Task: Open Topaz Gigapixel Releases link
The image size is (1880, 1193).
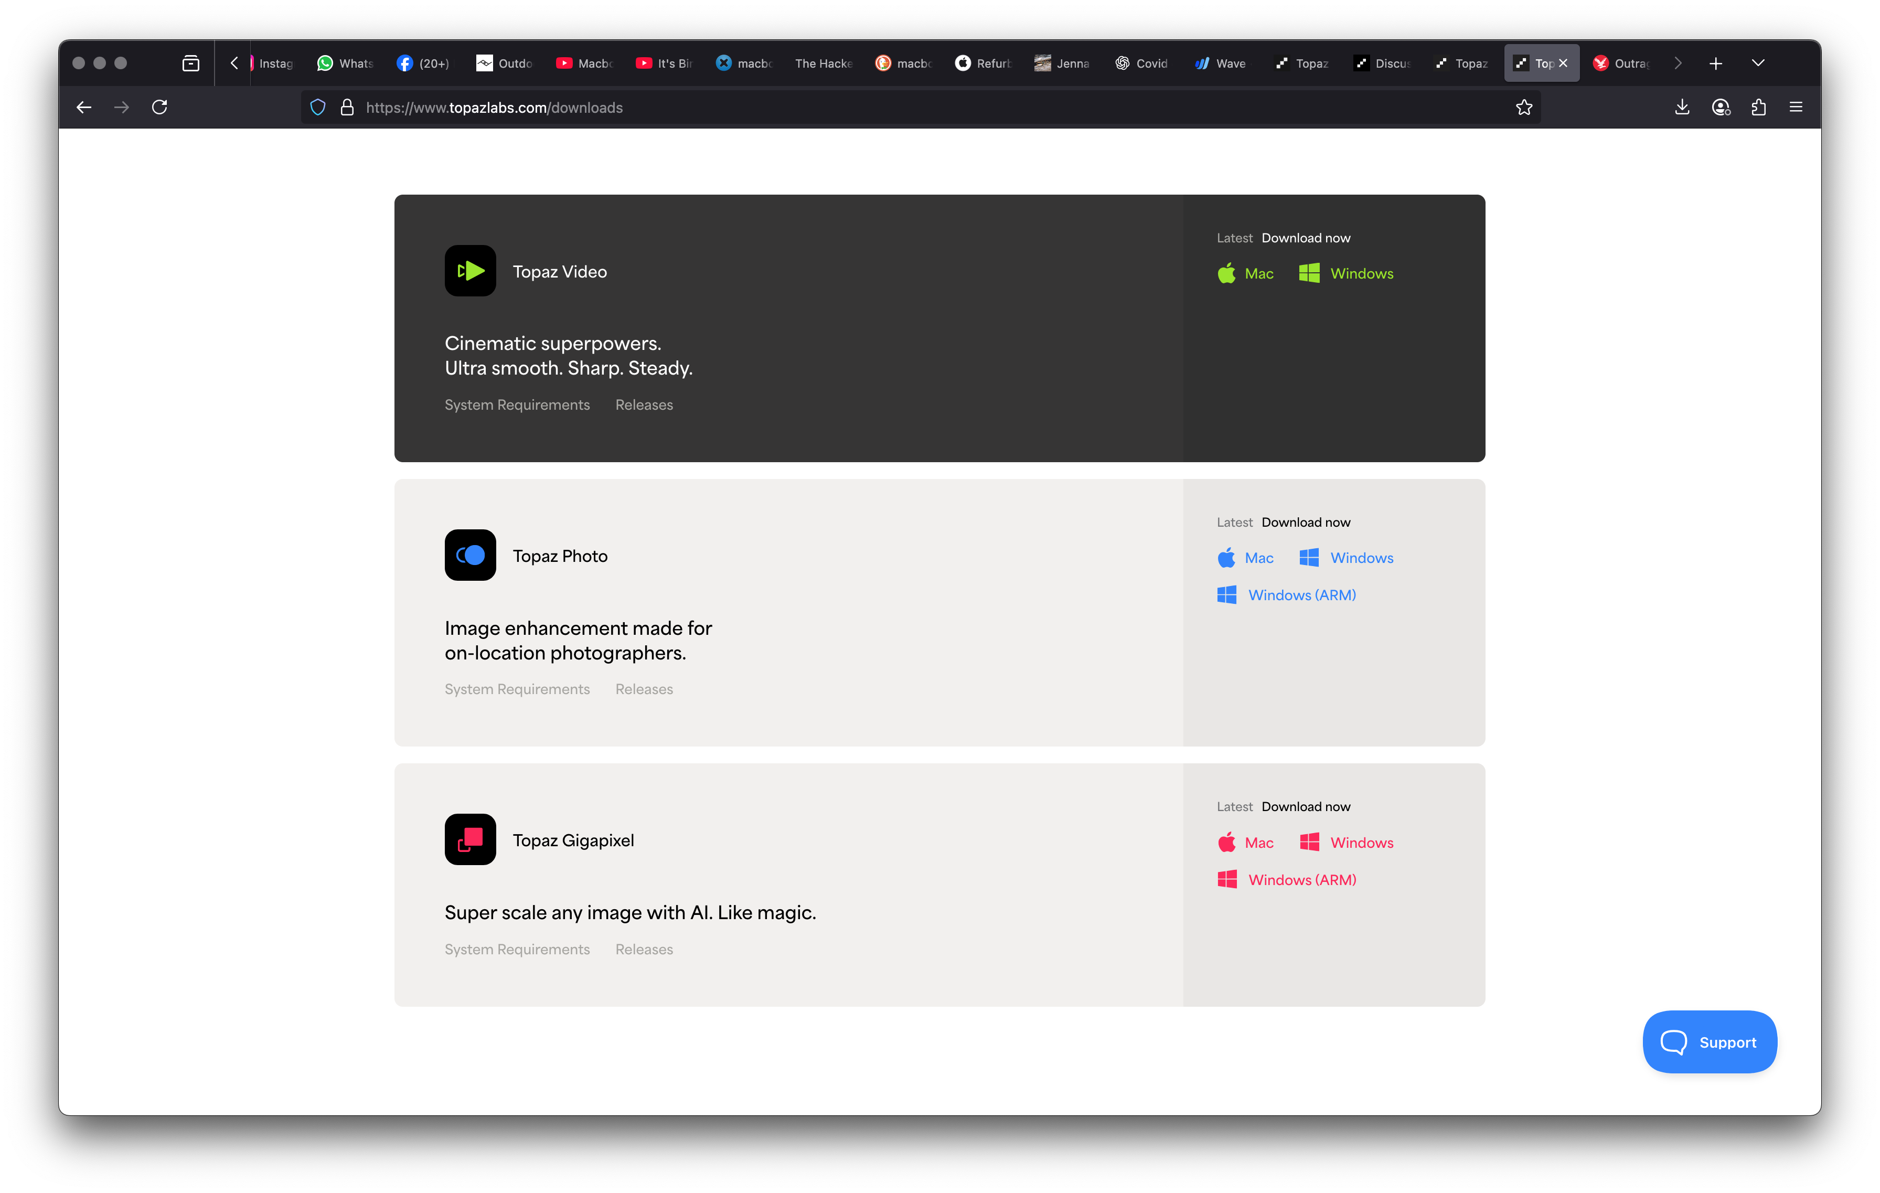Action: click(x=643, y=950)
